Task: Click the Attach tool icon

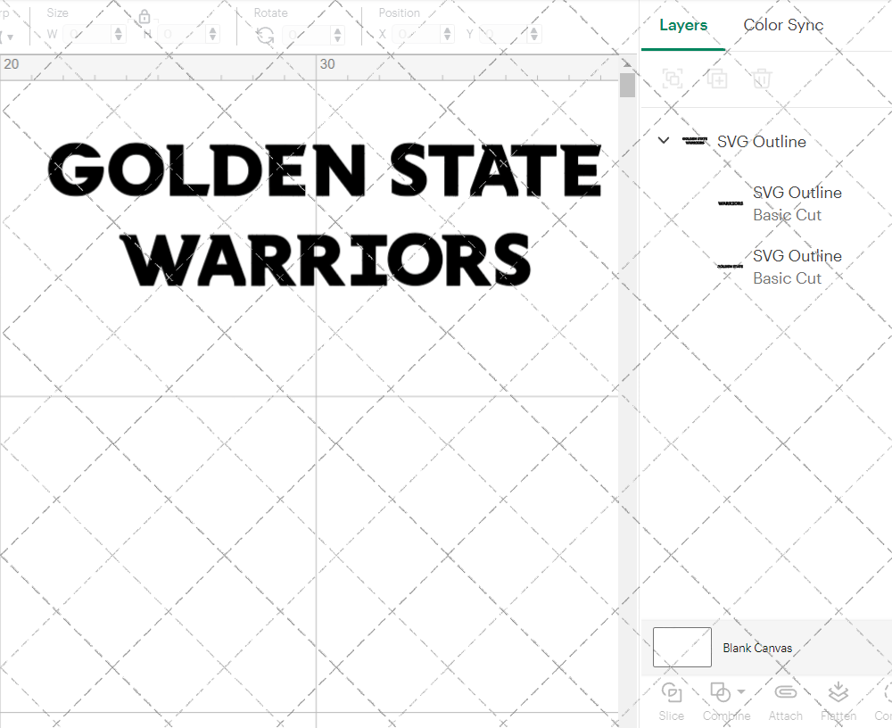Action: (x=786, y=692)
